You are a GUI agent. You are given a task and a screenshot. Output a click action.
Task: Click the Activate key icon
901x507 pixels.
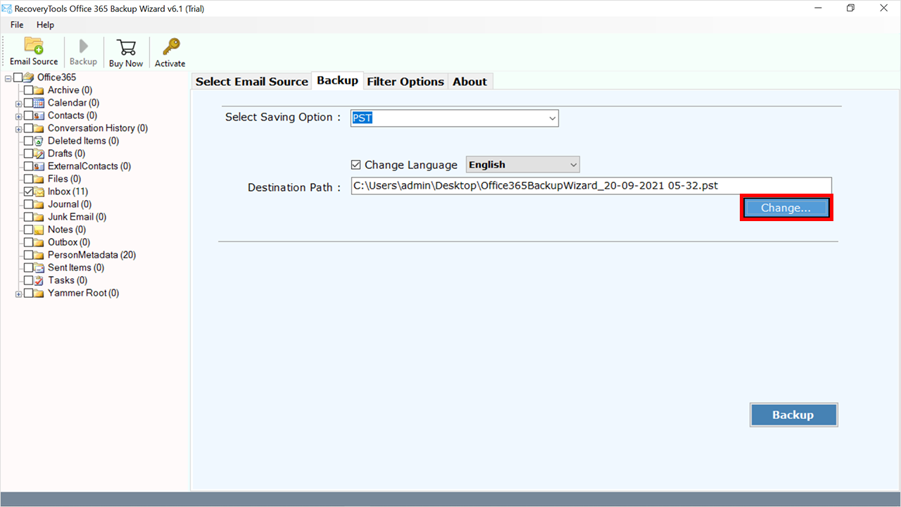pos(170,47)
